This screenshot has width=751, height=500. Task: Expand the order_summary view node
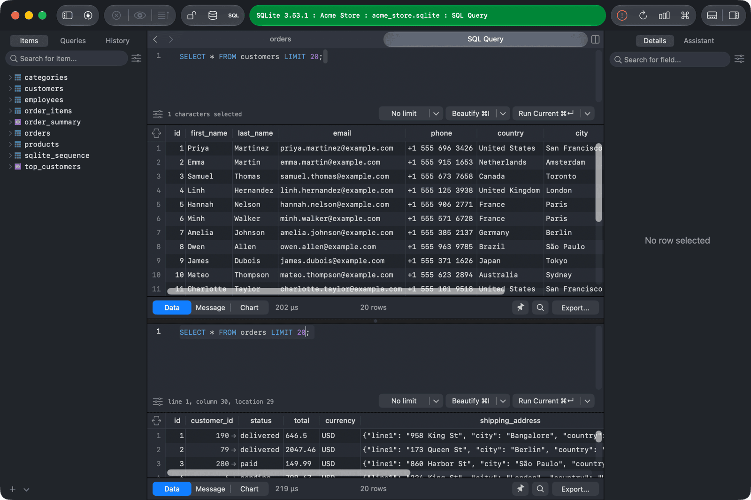(10, 122)
